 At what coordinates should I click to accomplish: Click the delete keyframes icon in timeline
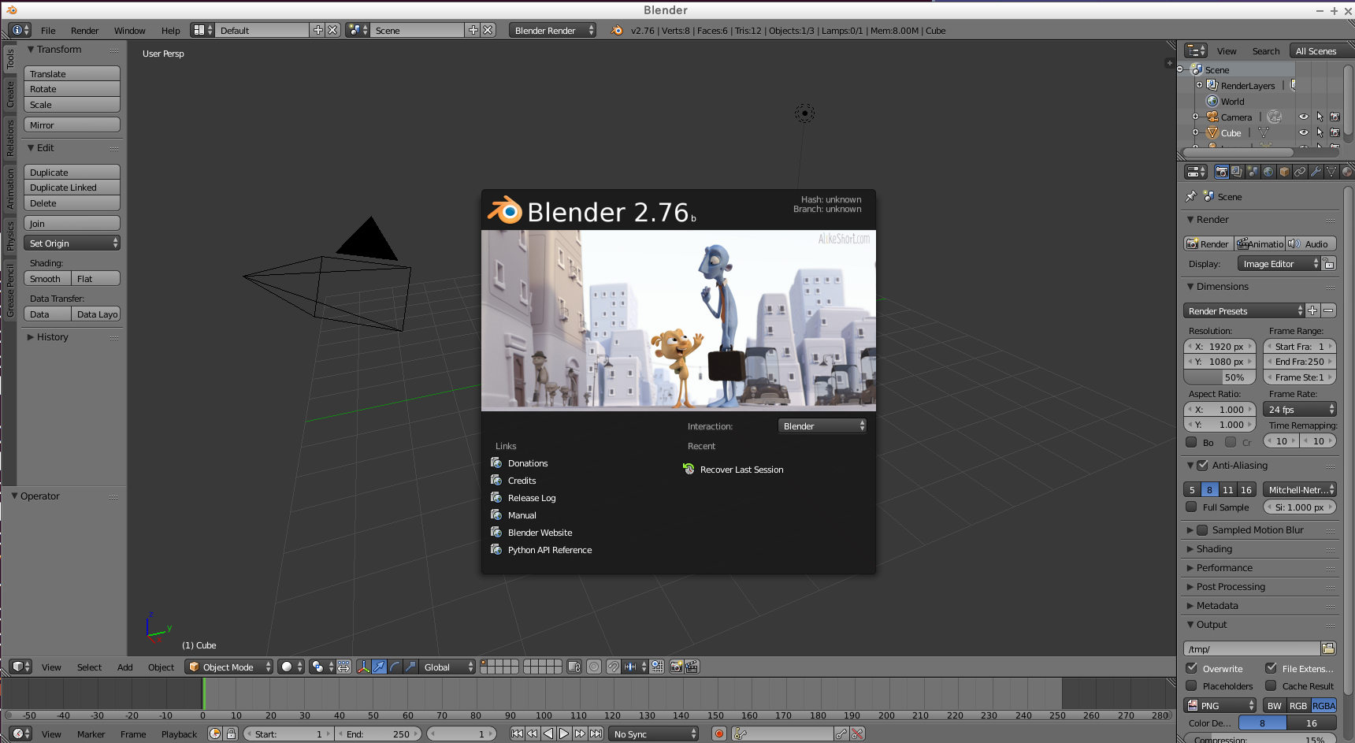click(x=858, y=734)
